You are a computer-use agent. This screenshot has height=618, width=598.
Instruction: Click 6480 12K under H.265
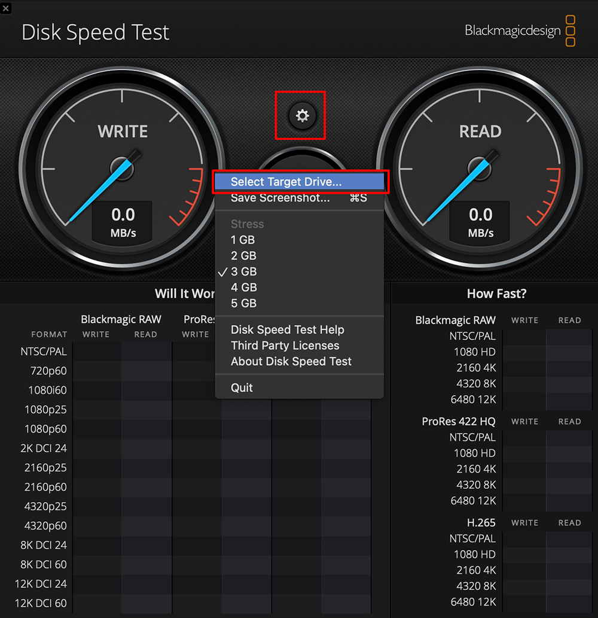click(473, 602)
